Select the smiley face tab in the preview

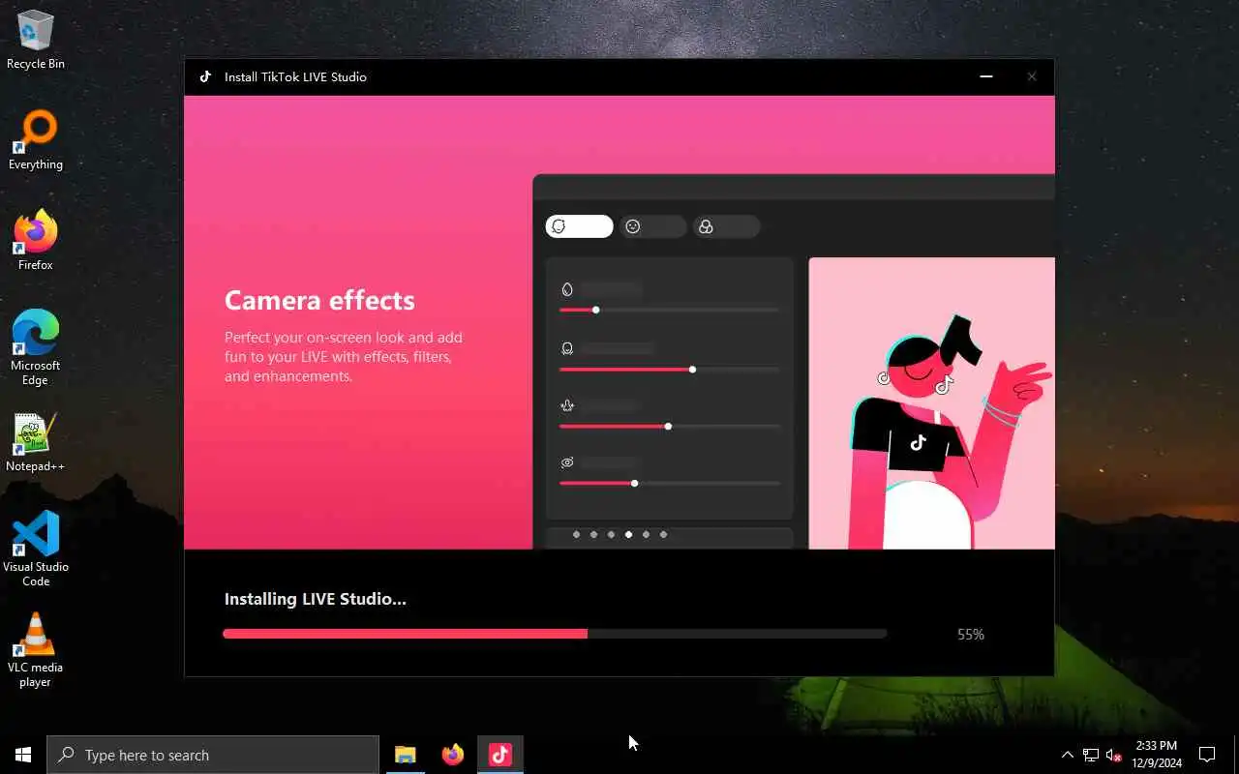[x=652, y=226]
